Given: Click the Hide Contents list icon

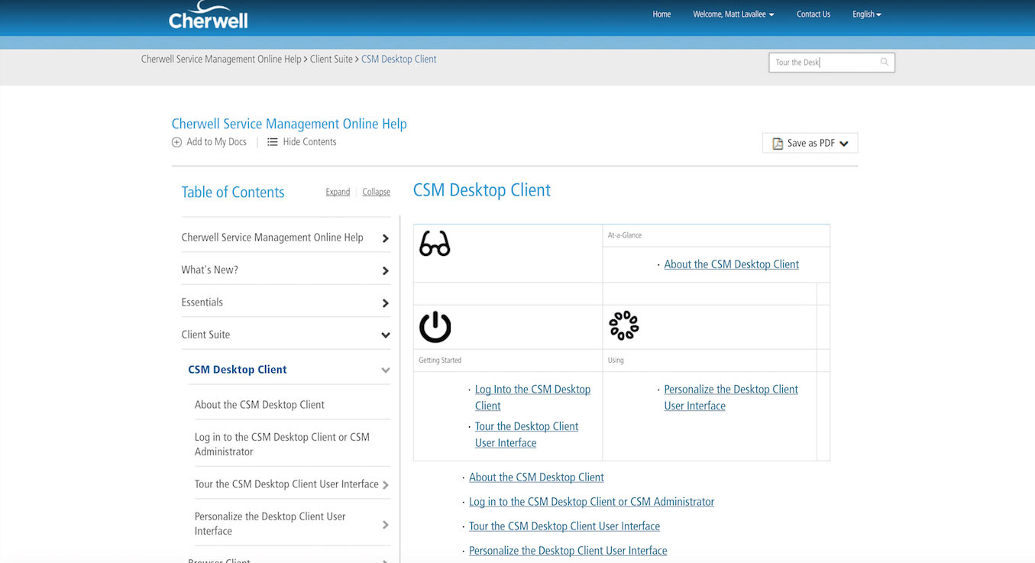Looking at the screenshot, I should tap(272, 142).
